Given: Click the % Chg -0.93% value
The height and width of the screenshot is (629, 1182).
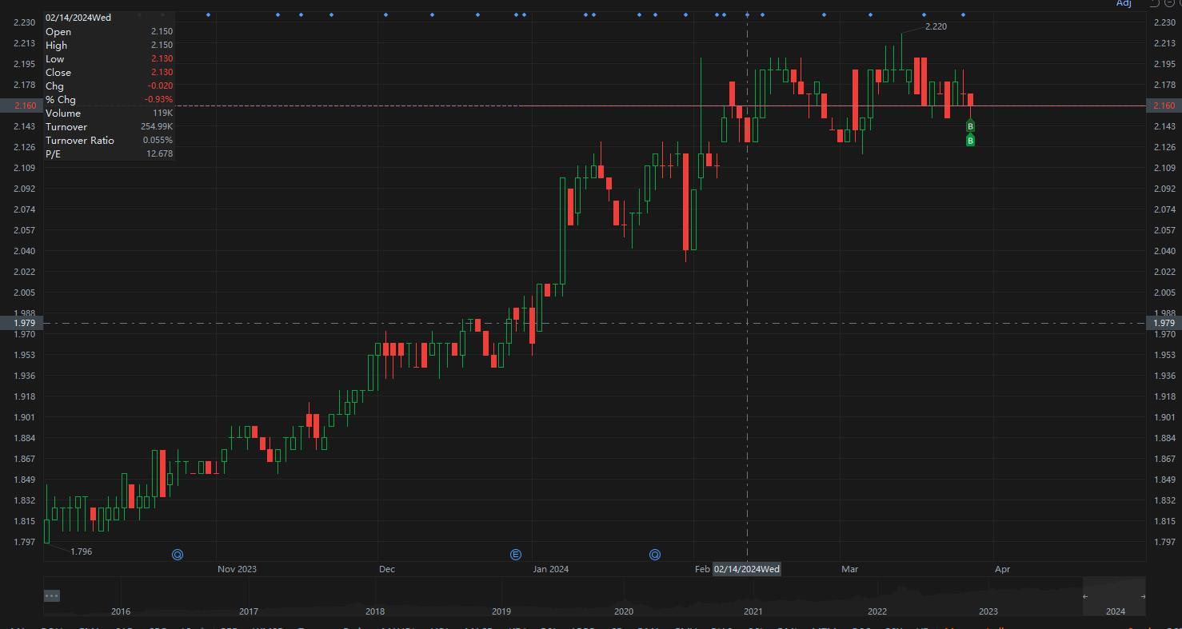Looking at the screenshot, I should pyautogui.click(x=158, y=99).
